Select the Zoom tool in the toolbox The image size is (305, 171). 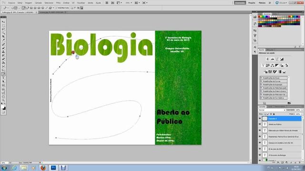pyautogui.click(x=3, y=100)
